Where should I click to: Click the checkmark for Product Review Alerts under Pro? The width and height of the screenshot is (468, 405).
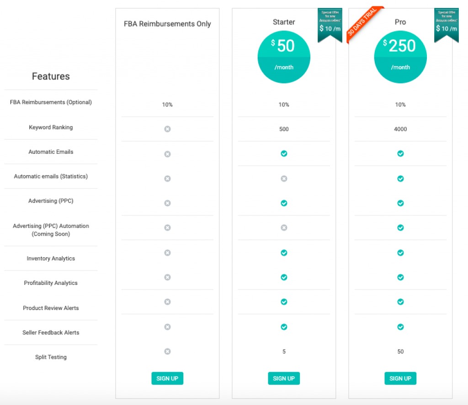coord(400,302)
